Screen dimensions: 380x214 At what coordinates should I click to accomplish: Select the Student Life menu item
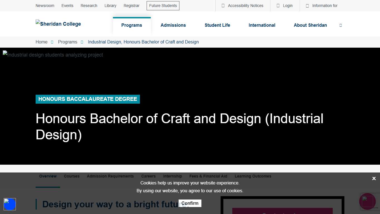[217, 25]
